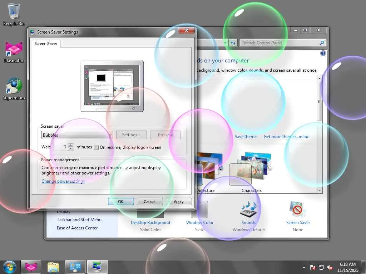The image size is (366, 274).
Task: Click the Preview button
Action: pyautogui.click(x=165, y=135)
